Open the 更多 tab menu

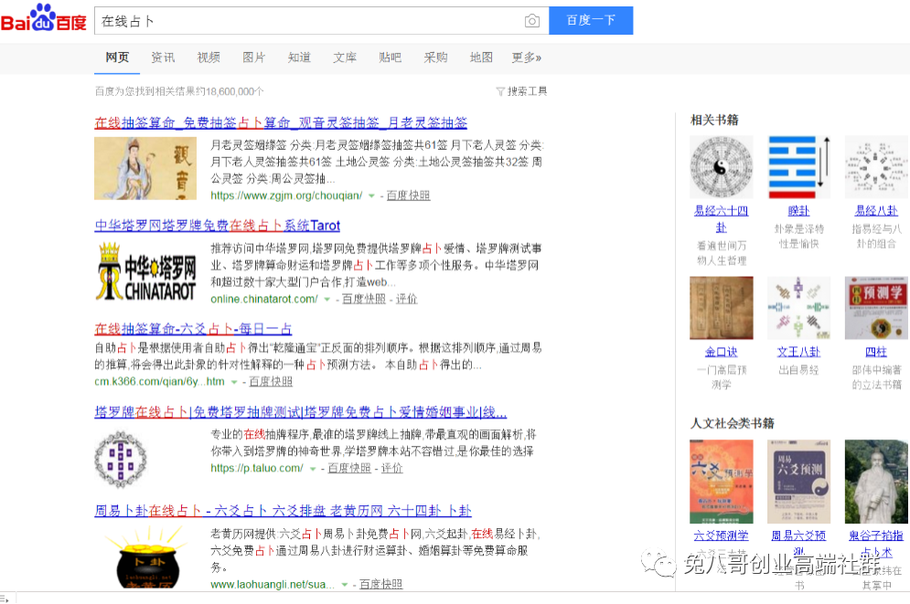[526, 58]
